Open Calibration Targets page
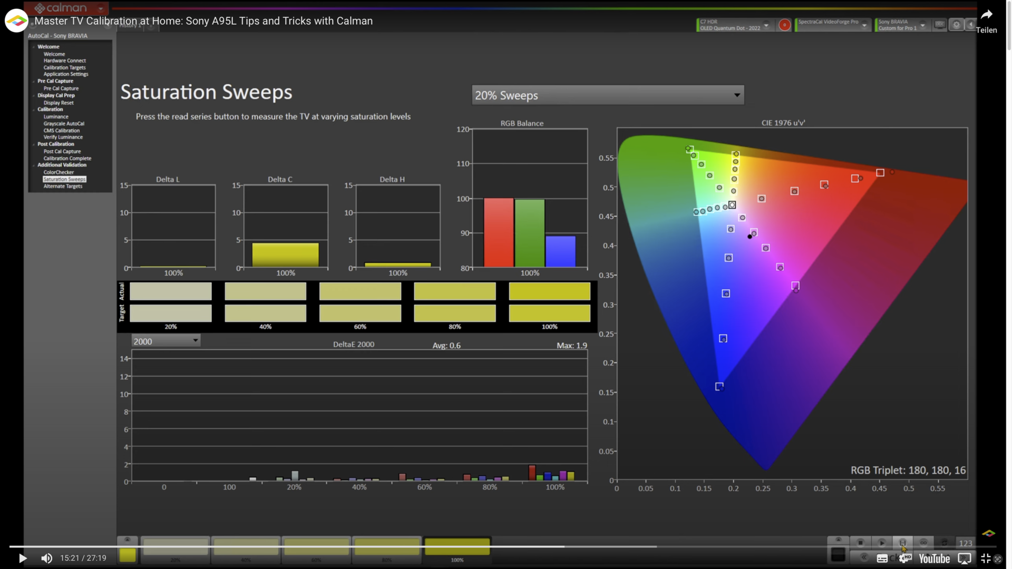 pyautogui.click(x=64, y=67)
